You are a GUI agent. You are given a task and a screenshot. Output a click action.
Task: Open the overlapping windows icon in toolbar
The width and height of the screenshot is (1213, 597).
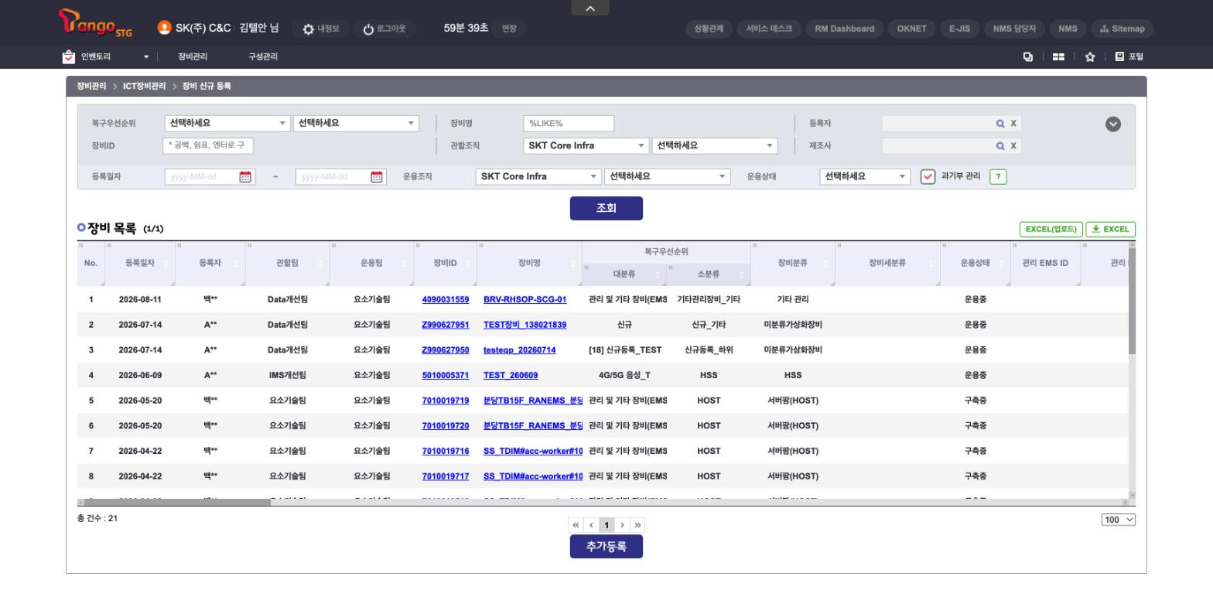[1028, 56]
